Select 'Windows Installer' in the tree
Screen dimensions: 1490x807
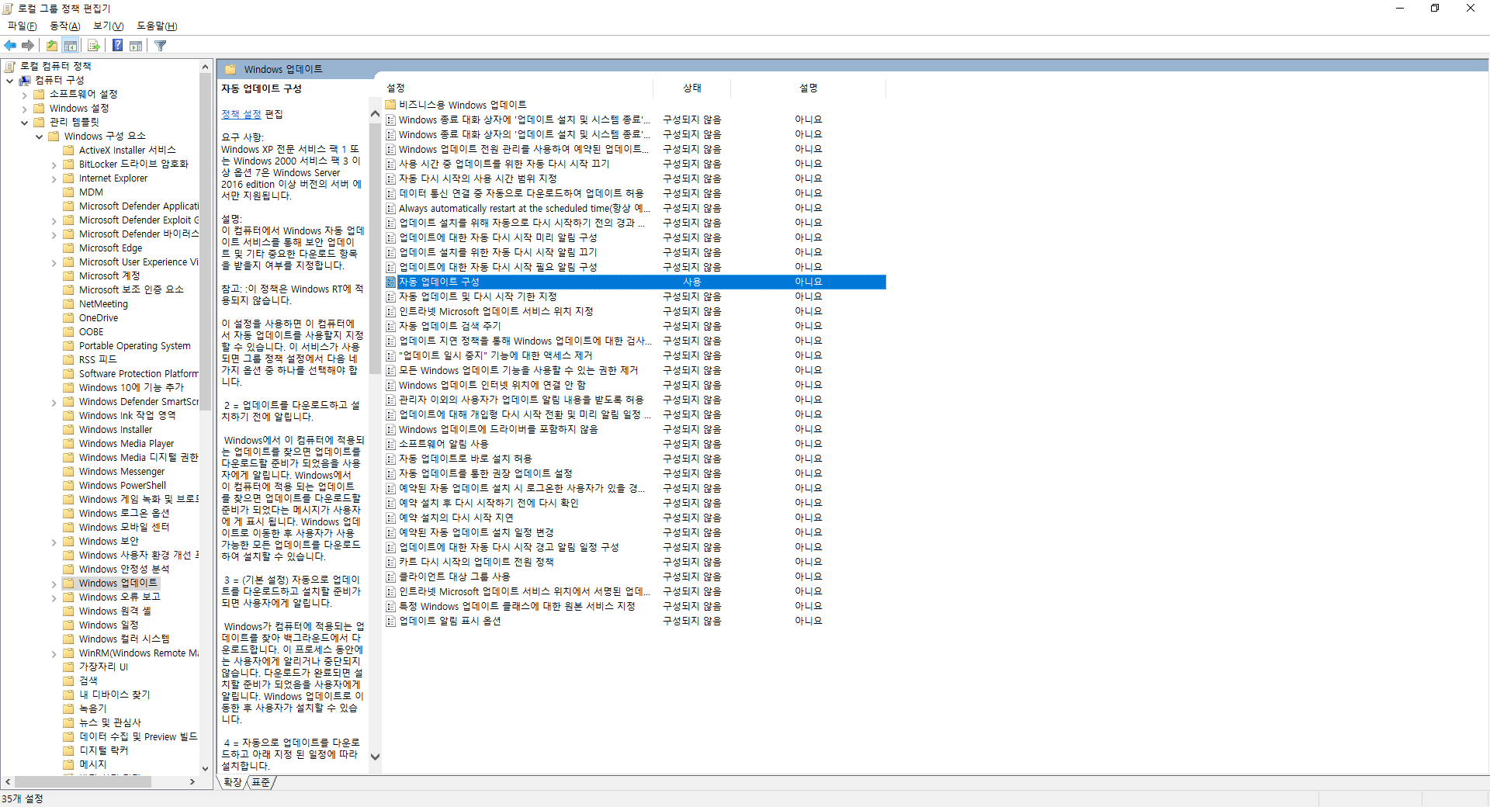coord(116,430)
